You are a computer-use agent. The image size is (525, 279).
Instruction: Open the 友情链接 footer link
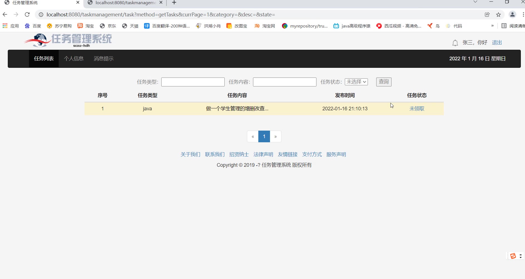click(288, 155)
